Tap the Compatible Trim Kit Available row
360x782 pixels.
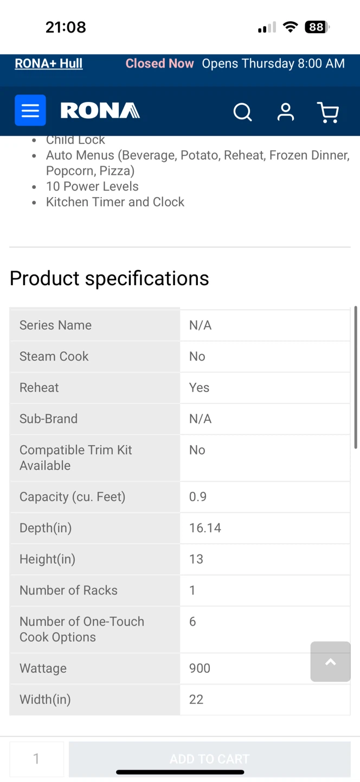(180, 458)
